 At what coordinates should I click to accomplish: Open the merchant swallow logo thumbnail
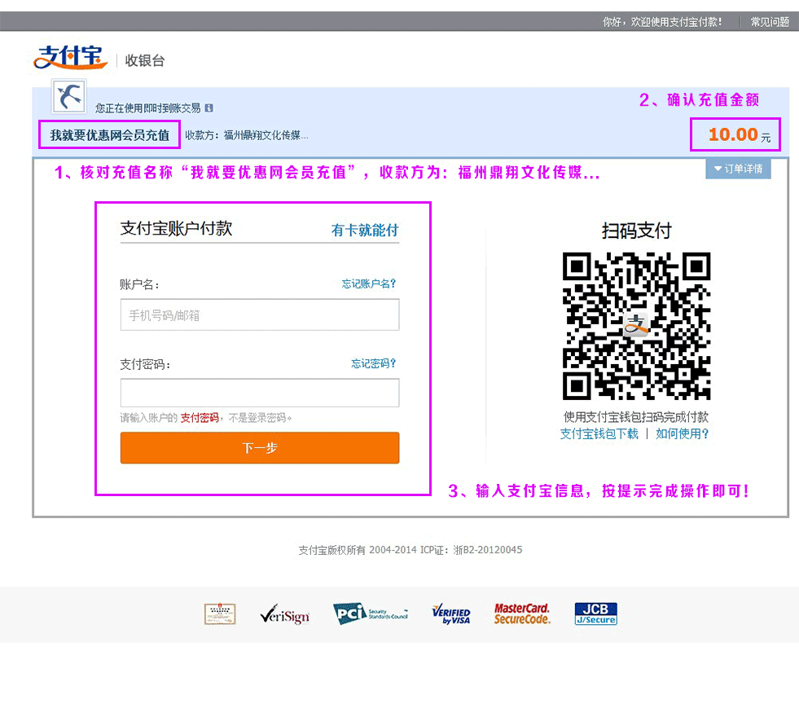68,96
